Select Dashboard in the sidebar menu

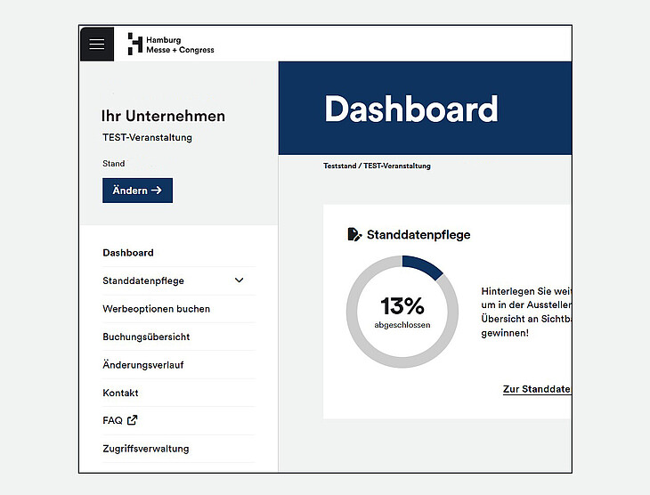pyautogui.click(x=128, y=253)
